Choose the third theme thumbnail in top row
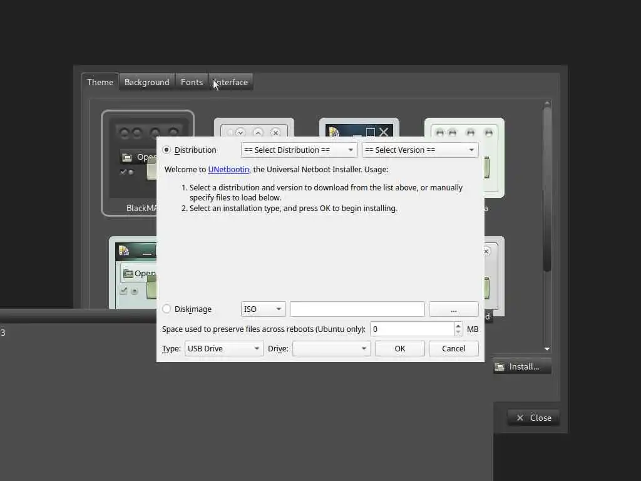 coord(359,127)
